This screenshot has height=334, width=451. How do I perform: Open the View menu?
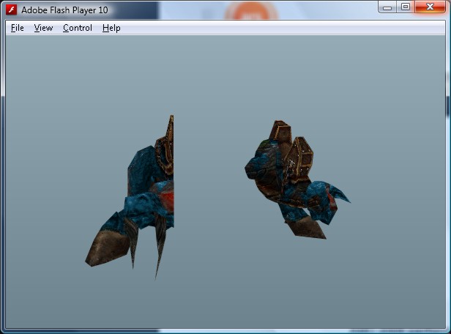pos(43,28)
